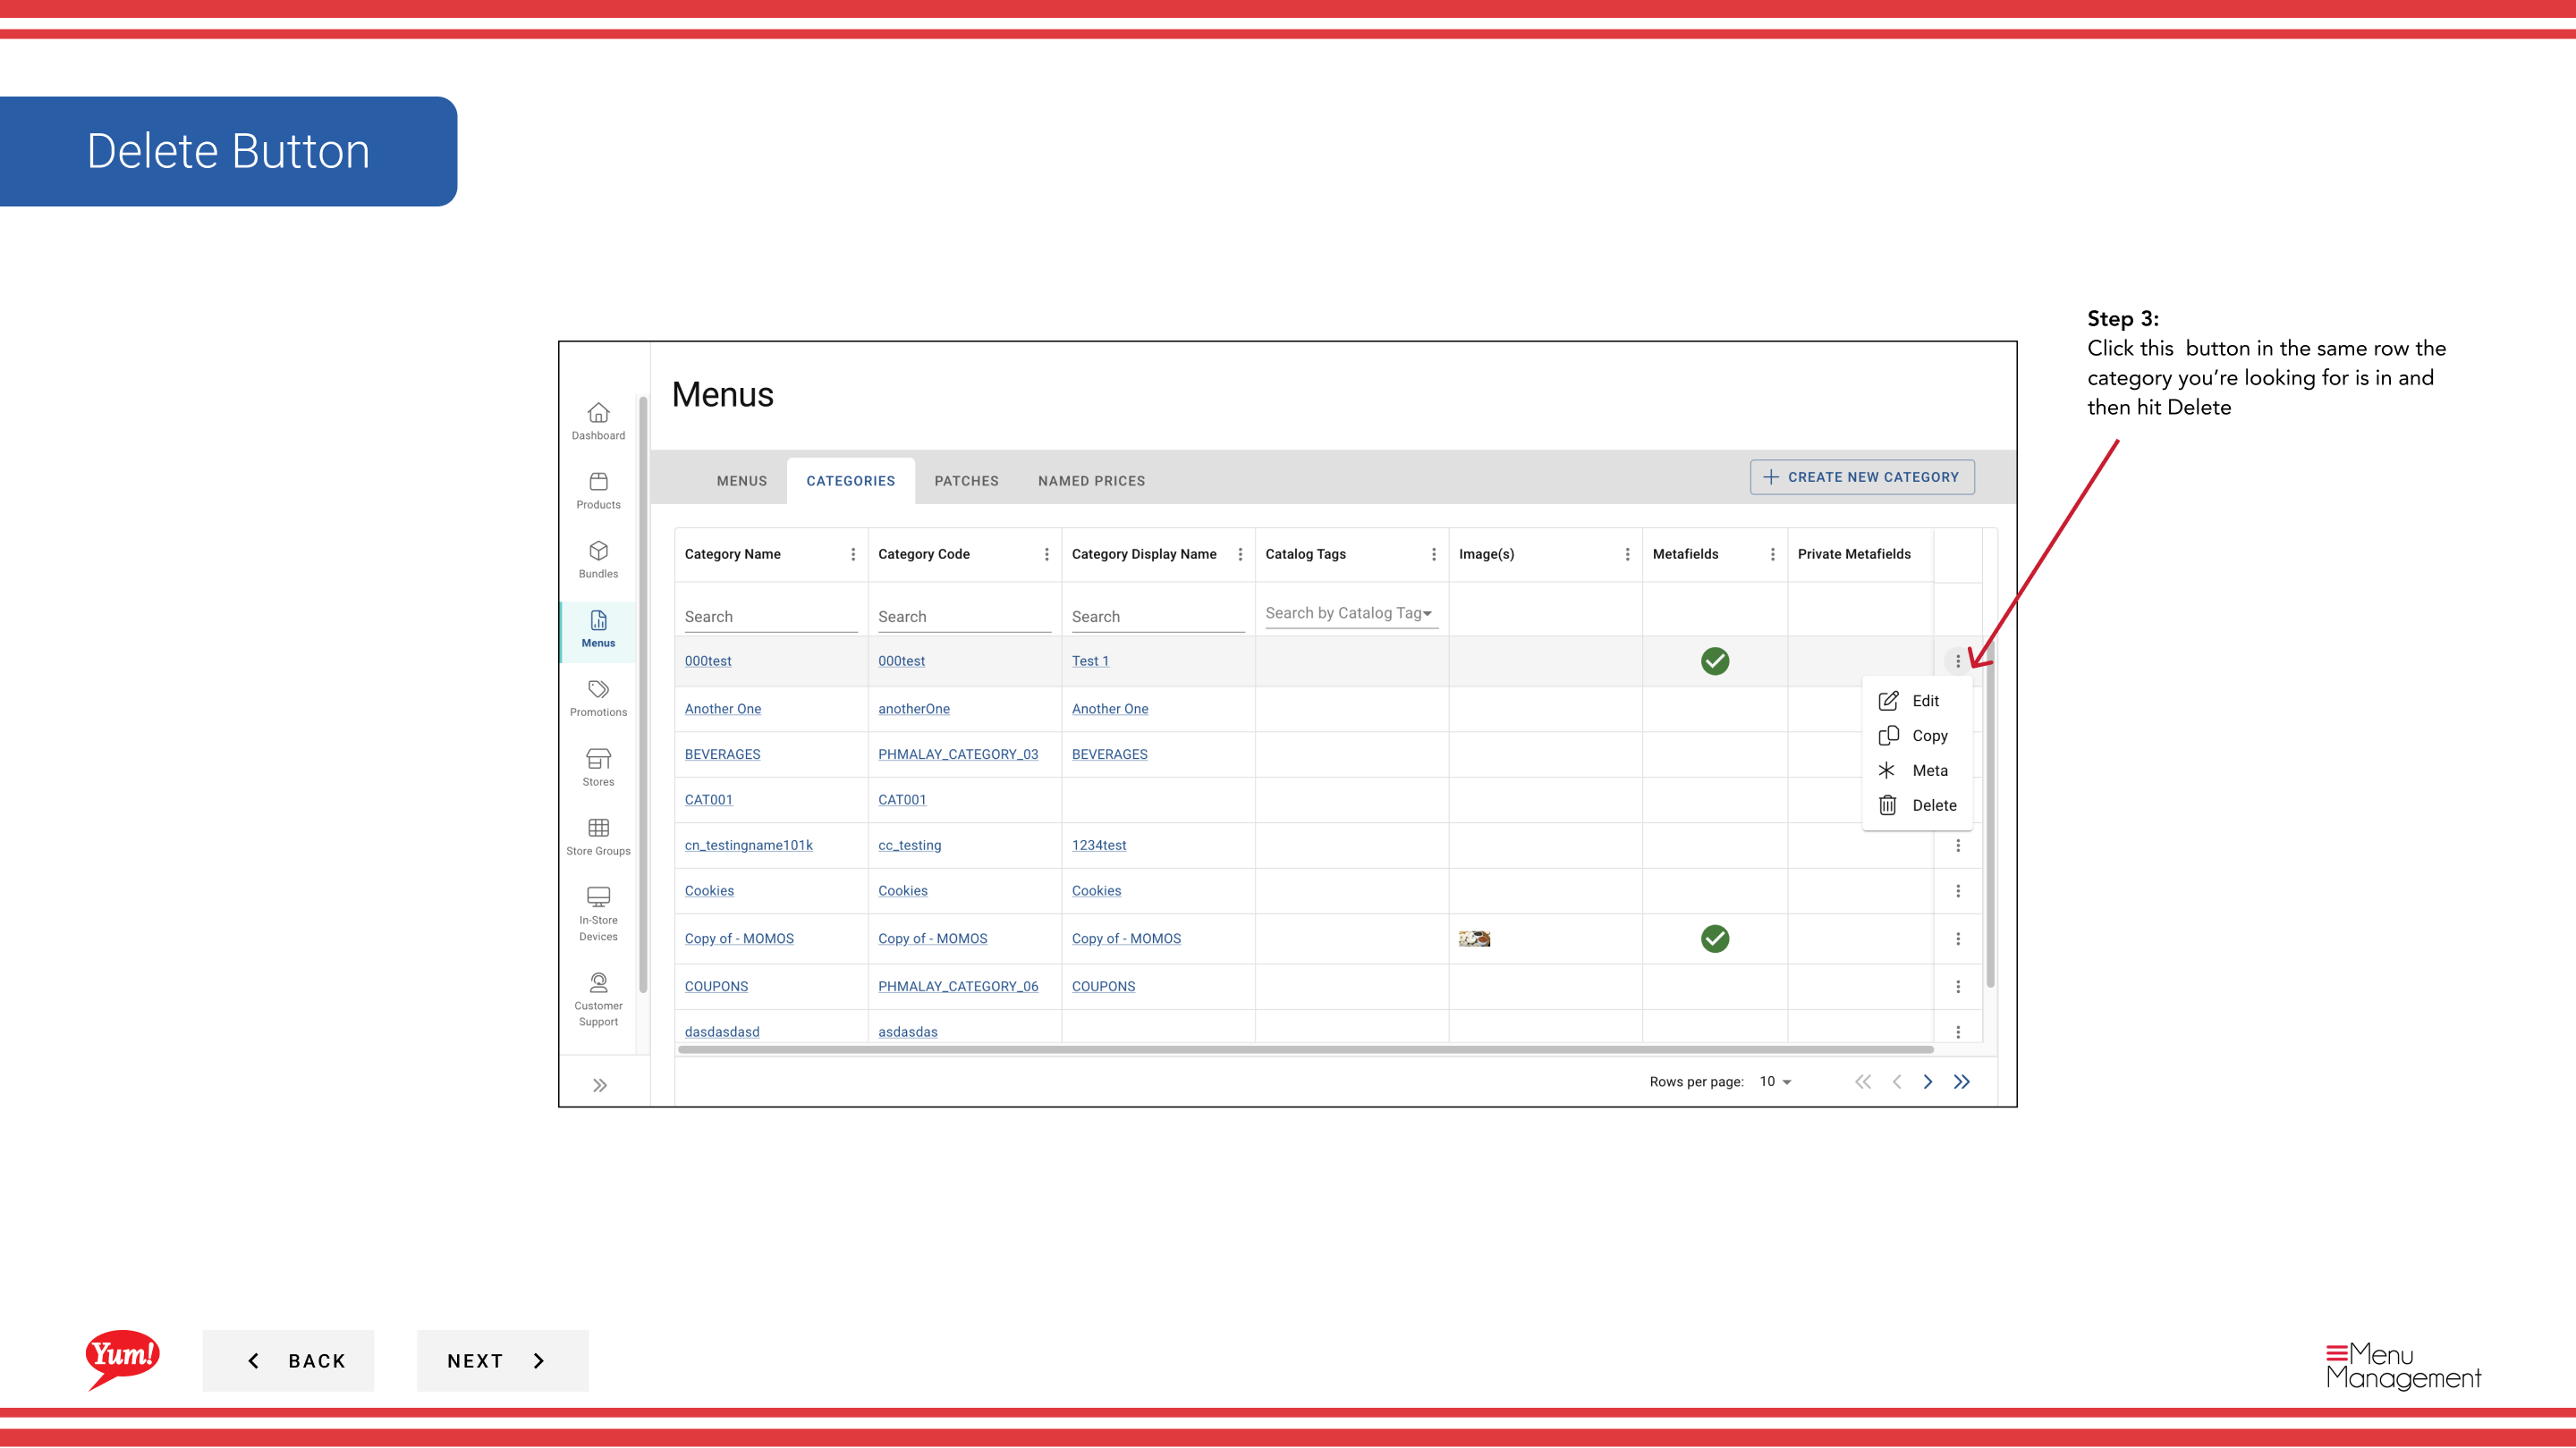This screenshot has width=2576, height=1448.
Task: Go to the previous table page
Action: coord(1896,1082)
